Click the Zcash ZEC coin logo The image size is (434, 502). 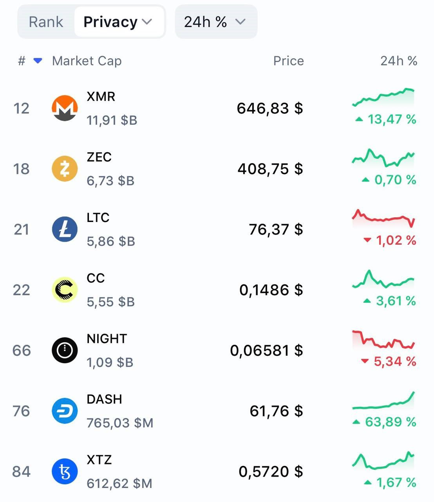coord(65,169)
